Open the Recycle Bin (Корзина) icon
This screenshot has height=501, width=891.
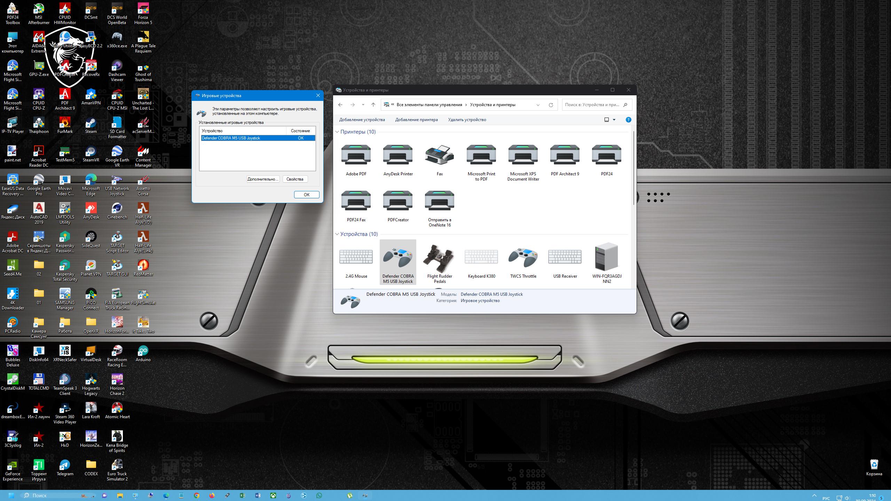pyautogui.click(x=874, y=468)
